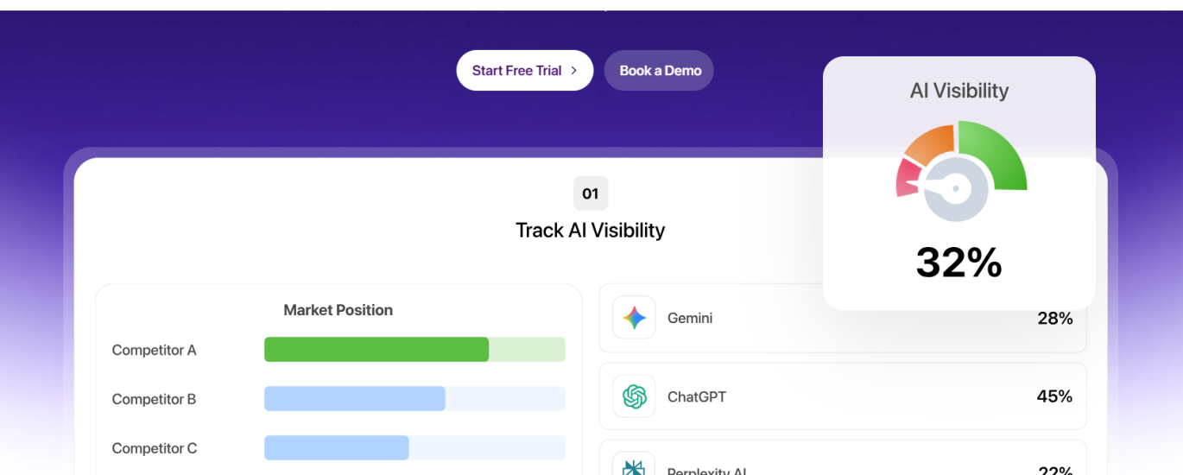Click the ChatGPT logo icon
The image size is (1183, 475).
[x=634, y=396]
